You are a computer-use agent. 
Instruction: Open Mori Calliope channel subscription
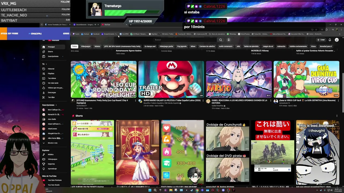pos(53,110)
